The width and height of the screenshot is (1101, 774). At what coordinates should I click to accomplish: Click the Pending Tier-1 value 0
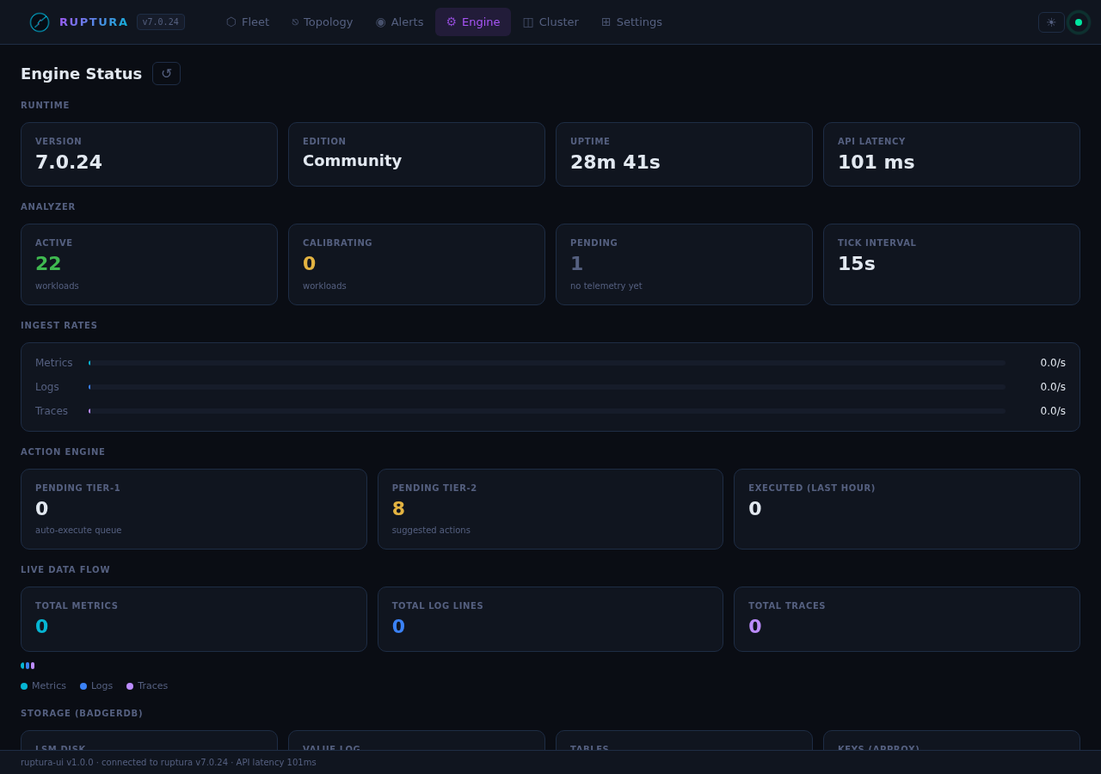(41, 509)
